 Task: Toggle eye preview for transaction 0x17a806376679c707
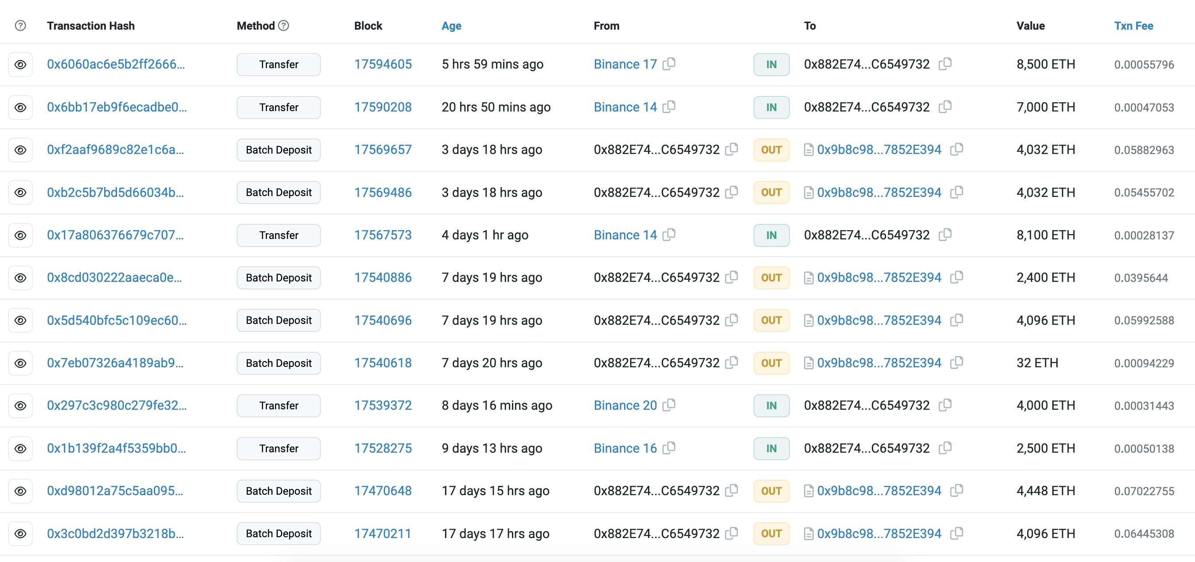[x=20, y=235]
